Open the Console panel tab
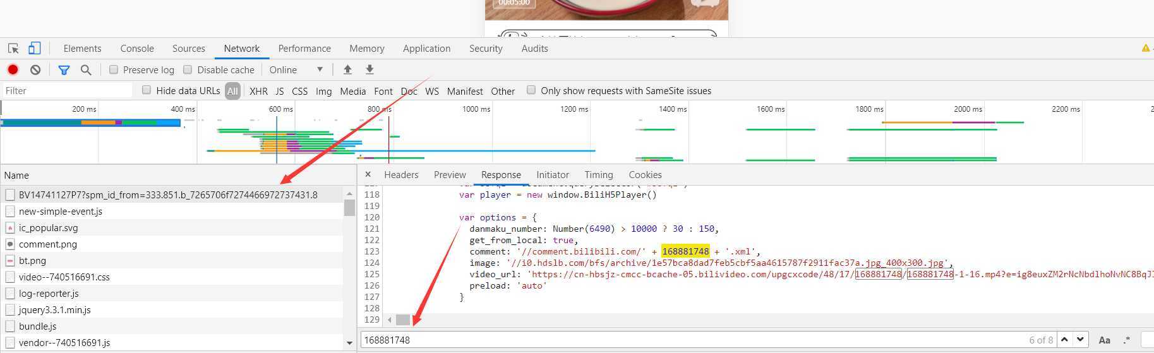 click(x=137, y=49)
